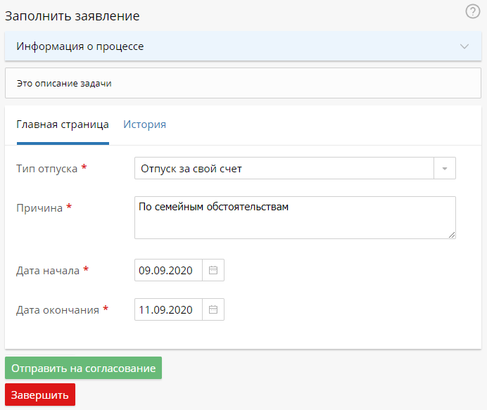
Task: Focus the Причина text area
Action: coord(294,217)
